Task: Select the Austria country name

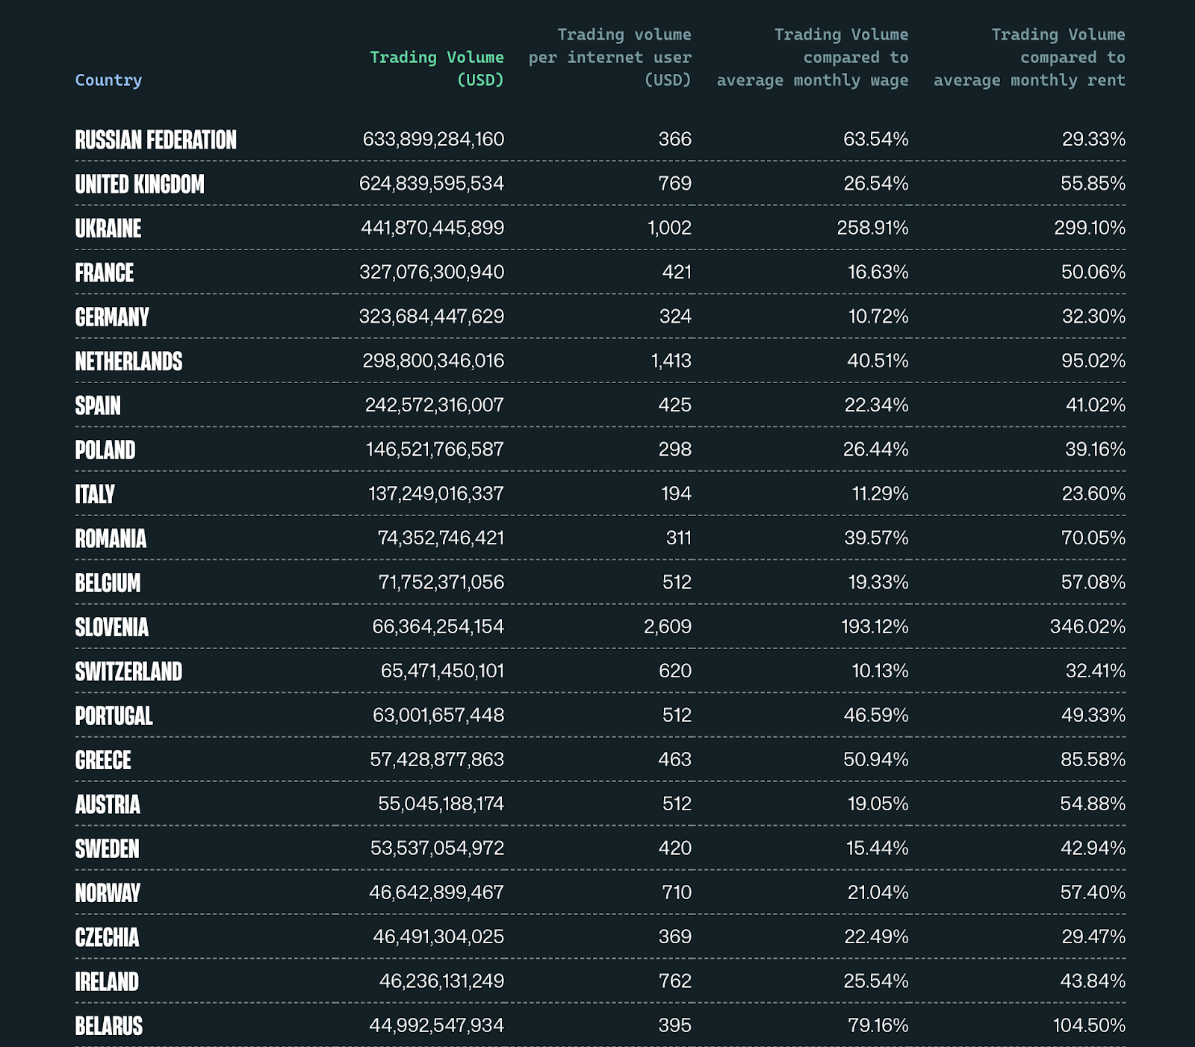Action: tap(108, 804)
